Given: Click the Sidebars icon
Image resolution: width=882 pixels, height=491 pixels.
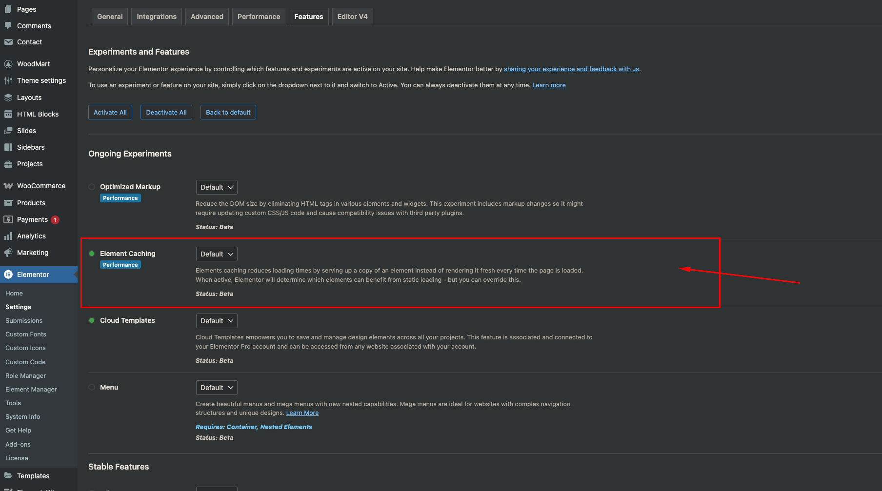Looking at the screenshot, I should (8, 147).
